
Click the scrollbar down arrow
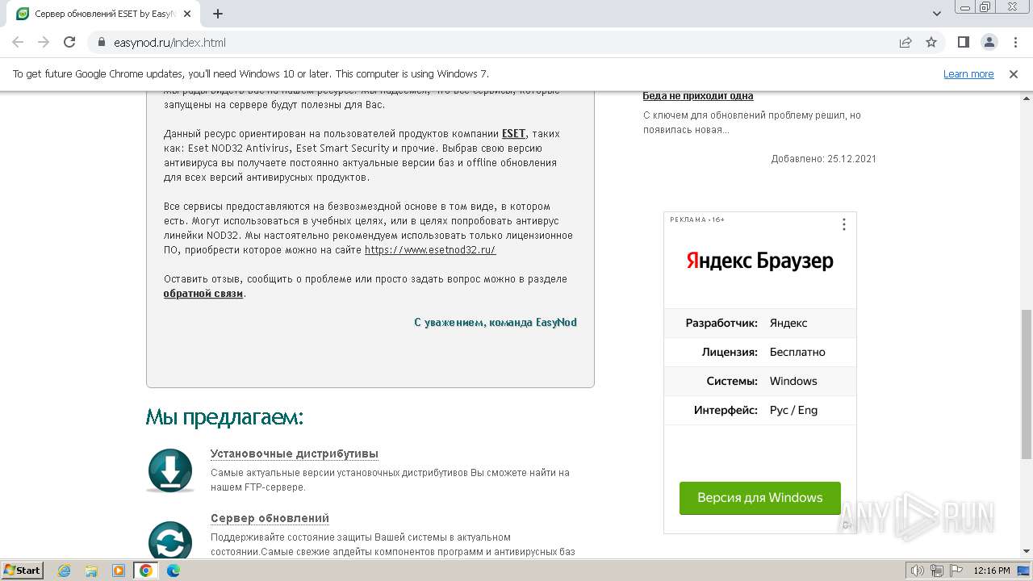(x=1027, y=552)
